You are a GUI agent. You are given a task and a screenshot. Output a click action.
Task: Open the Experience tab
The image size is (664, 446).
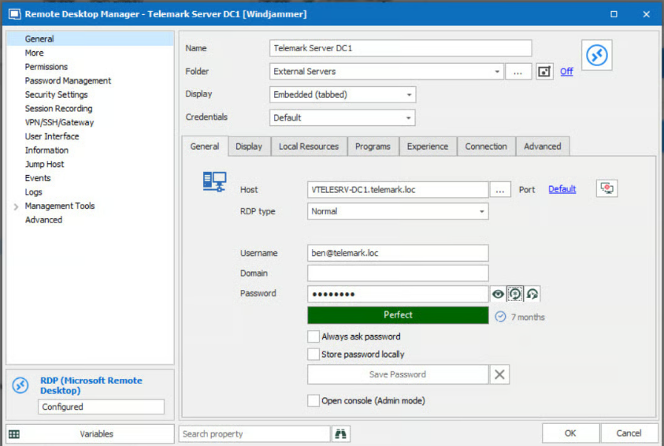coord(428,147)
